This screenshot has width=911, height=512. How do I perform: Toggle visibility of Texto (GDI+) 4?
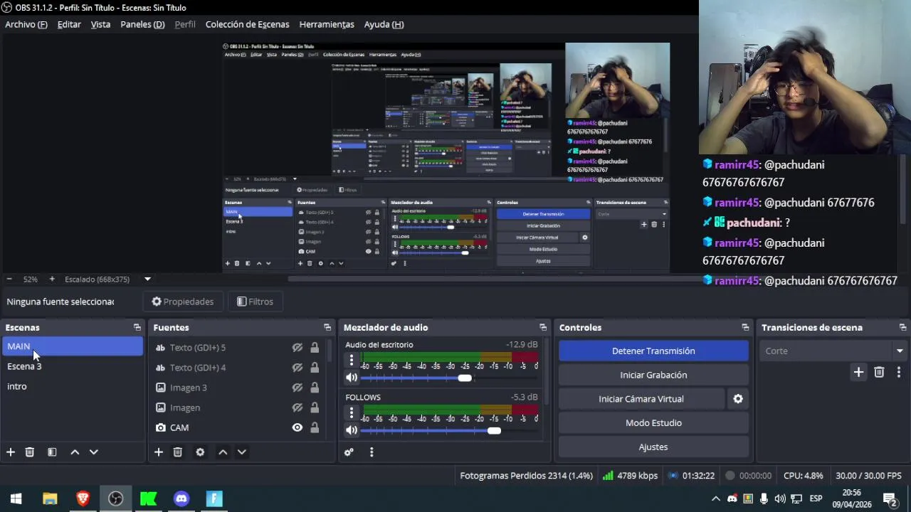point(297,368)
